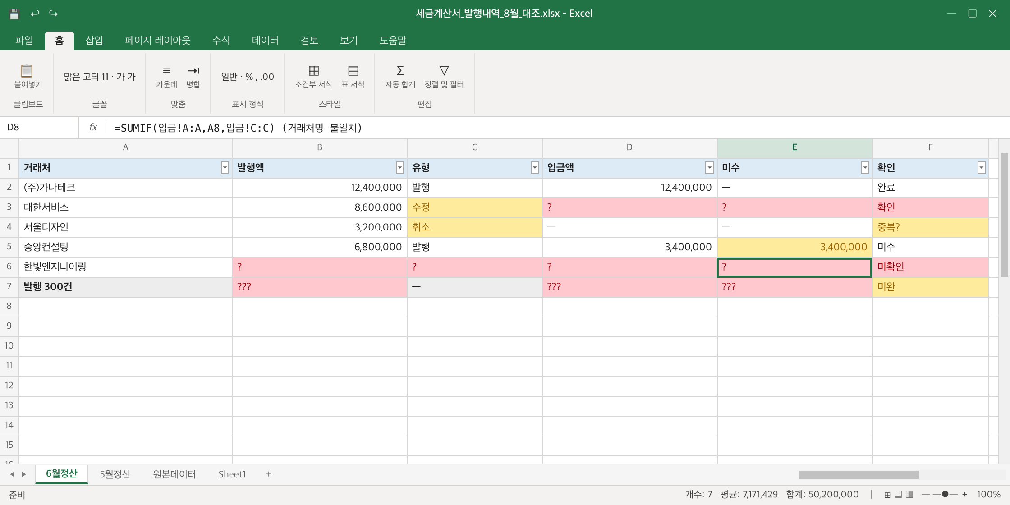Click the fx insert function icon
The height and width of the screenshot is (505, 1010).
click(93, 128)
